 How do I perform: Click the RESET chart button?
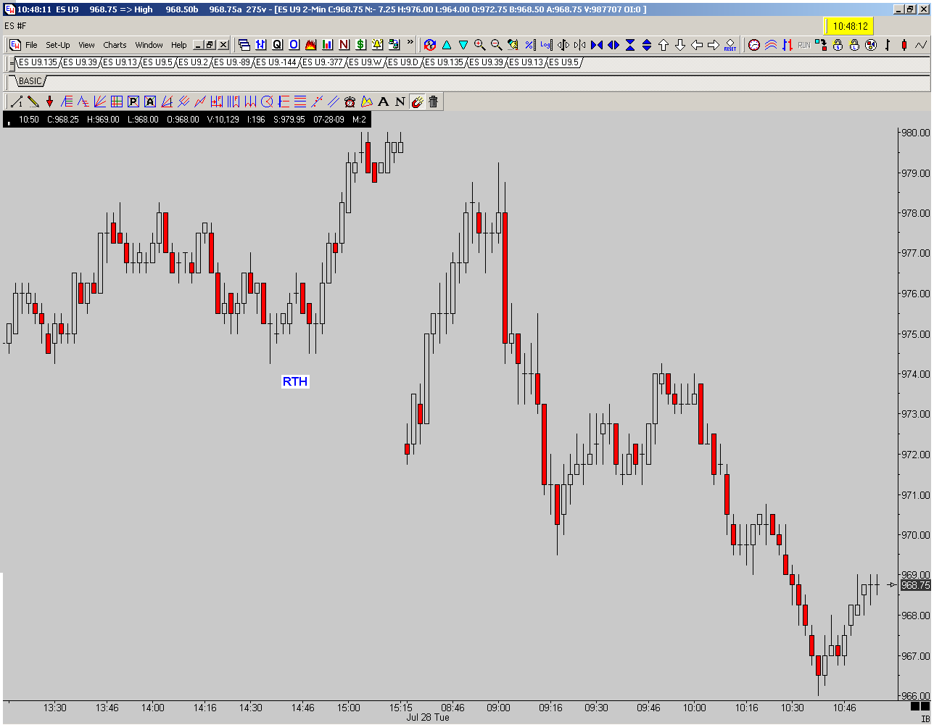(x=730, y=45)
